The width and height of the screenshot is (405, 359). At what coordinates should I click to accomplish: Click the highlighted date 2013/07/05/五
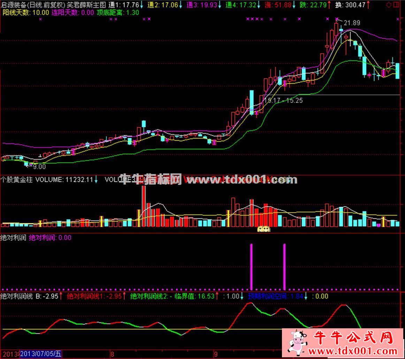point(41,354)
